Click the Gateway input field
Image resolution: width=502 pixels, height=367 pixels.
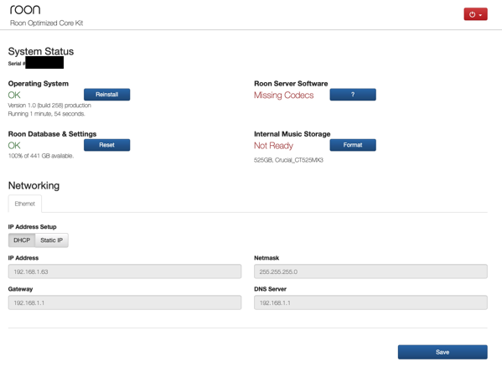125,302
